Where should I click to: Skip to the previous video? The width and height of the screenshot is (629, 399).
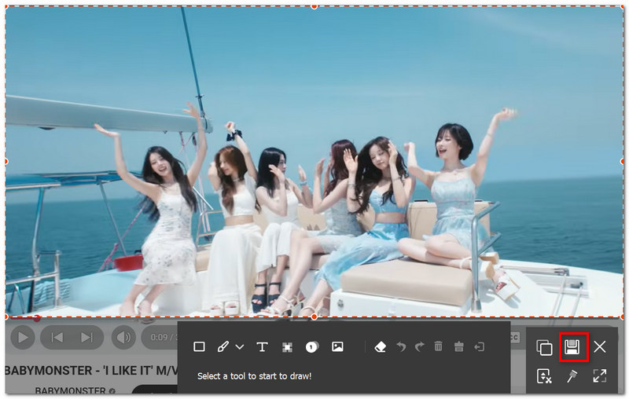pyautogui.click(x=57, y=338)
